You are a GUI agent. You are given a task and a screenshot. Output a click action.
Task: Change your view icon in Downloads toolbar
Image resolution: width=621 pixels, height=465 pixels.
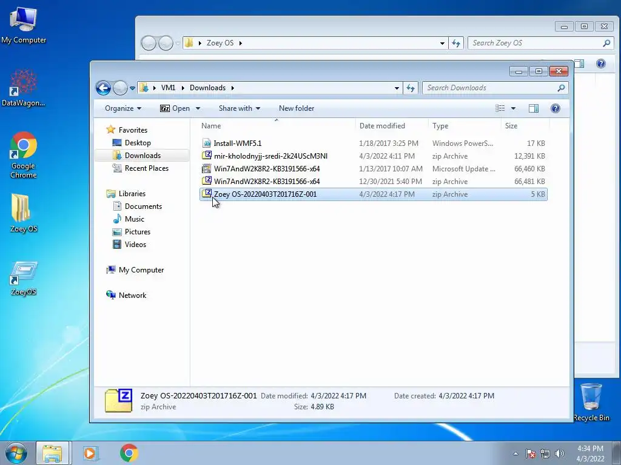pyautogui.click(x=500, y=108)
